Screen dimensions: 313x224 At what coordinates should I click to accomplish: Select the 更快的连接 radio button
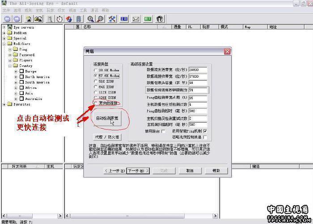96,103
